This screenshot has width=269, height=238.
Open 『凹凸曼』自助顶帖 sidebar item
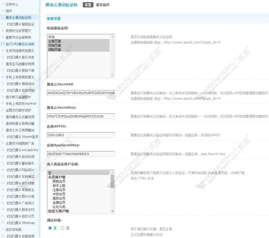[20, 90]
